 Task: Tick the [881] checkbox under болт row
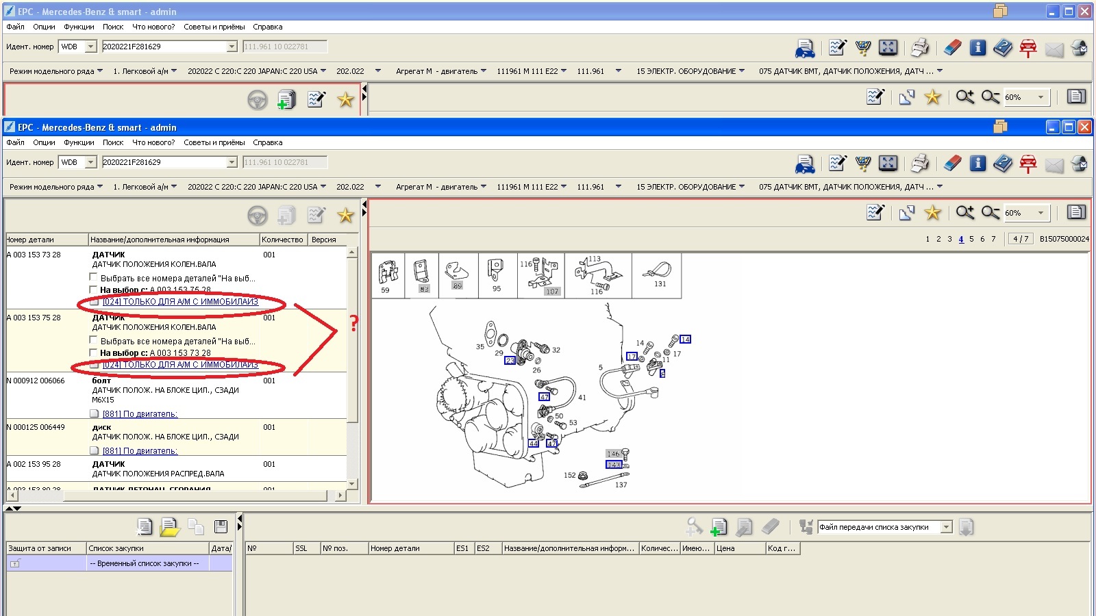(x=95, y=413)
